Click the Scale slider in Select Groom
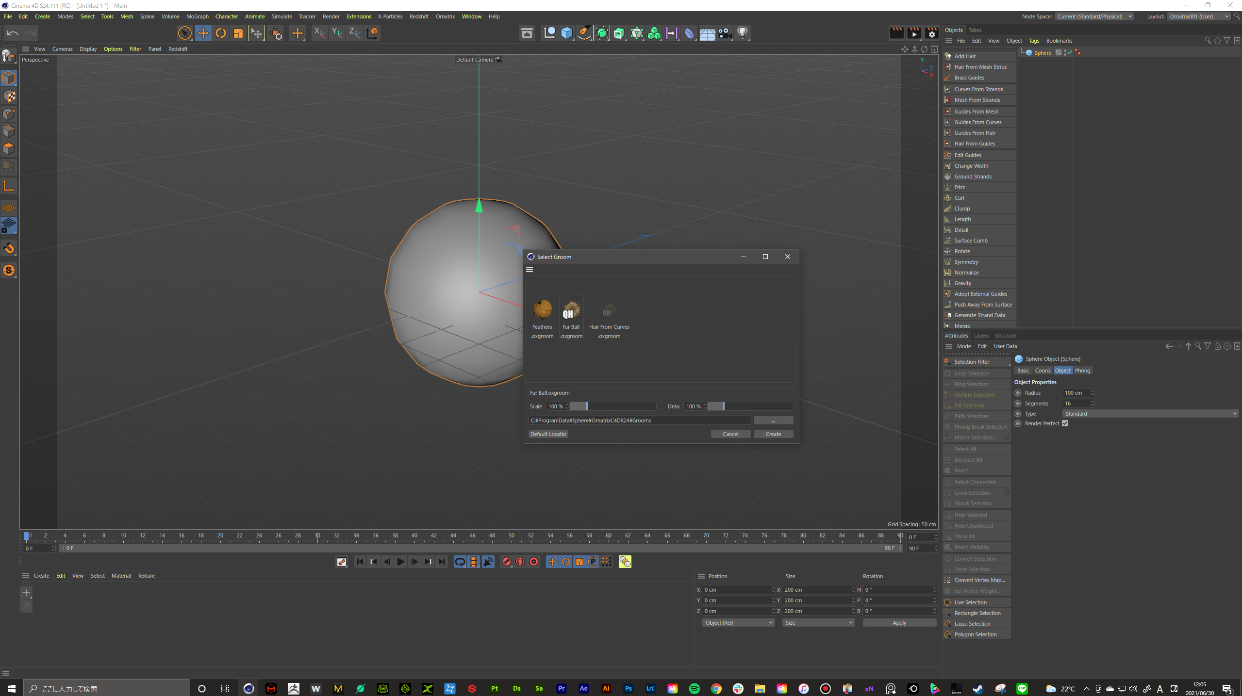 [613, 406]
